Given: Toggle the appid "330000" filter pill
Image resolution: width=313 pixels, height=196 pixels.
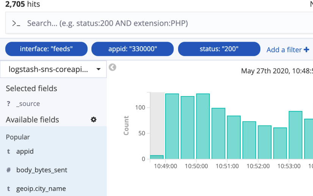Looking at the screenshot, I should coord(133,49).
